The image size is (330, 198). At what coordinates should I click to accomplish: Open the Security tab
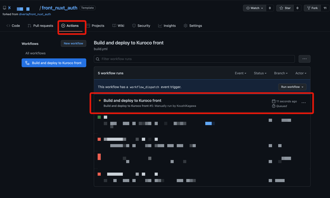tap(141, 26)
